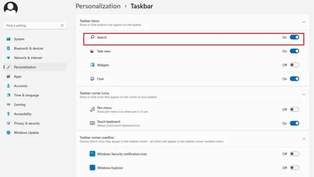The width and height of the screenshot is (314, 177).
Task: Click the Bluetooth & devices icon
Action: pos(8,48)
